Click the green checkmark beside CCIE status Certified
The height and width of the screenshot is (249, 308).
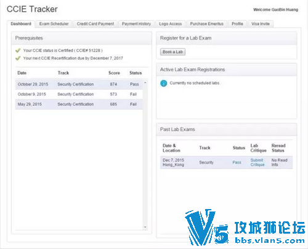[x=18, y=50]
